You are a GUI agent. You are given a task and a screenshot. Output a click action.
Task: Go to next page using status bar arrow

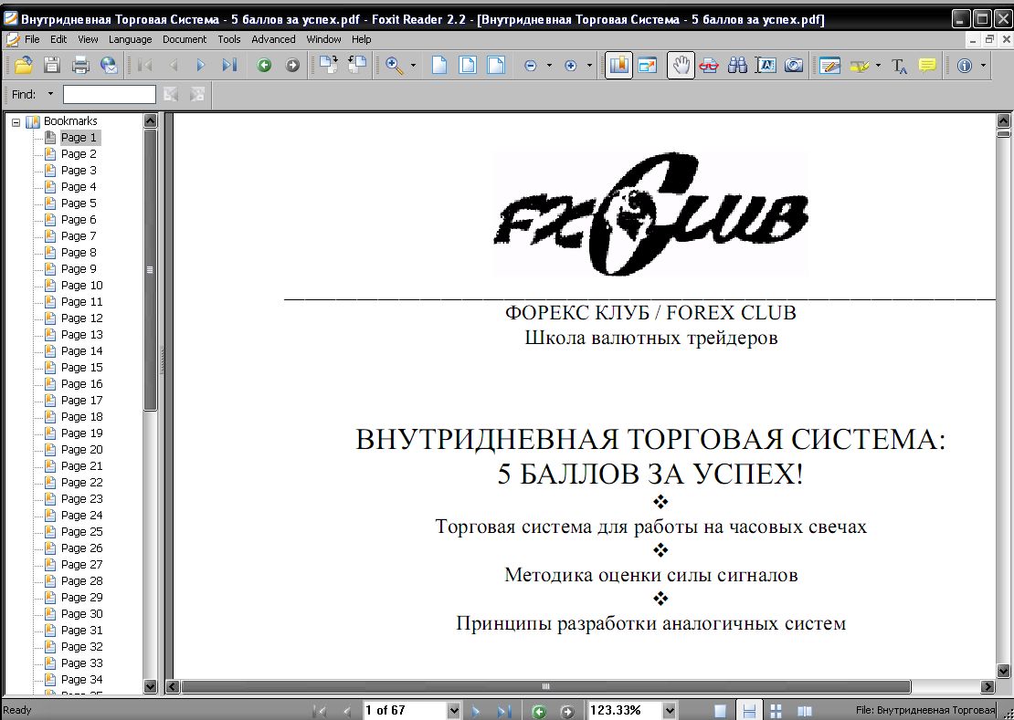pos(477,711)
